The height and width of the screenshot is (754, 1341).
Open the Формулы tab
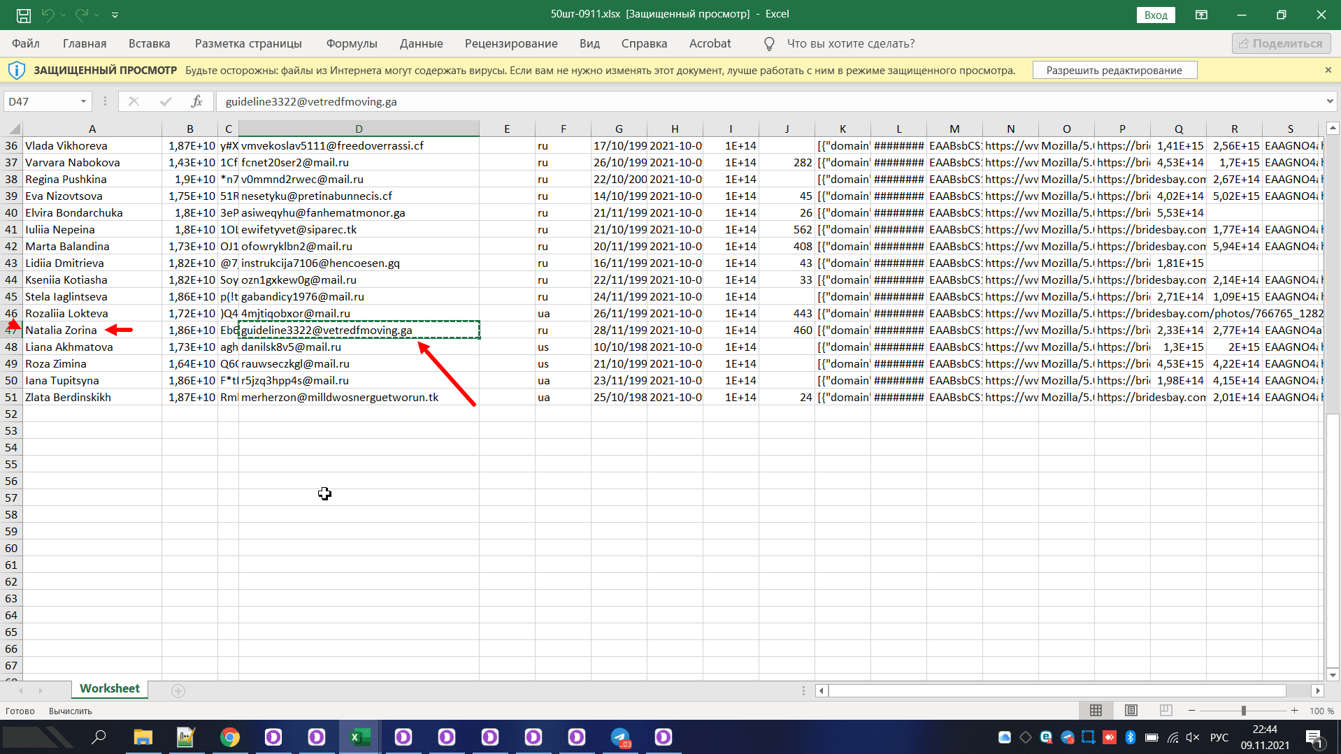click(x=352, y=43)
